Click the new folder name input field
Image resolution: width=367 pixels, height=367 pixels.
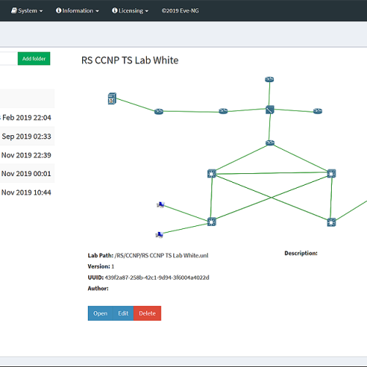9,59
